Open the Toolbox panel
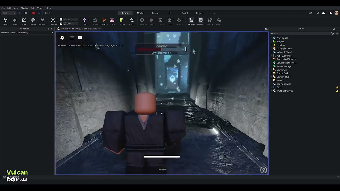 [x=210, y=21]
